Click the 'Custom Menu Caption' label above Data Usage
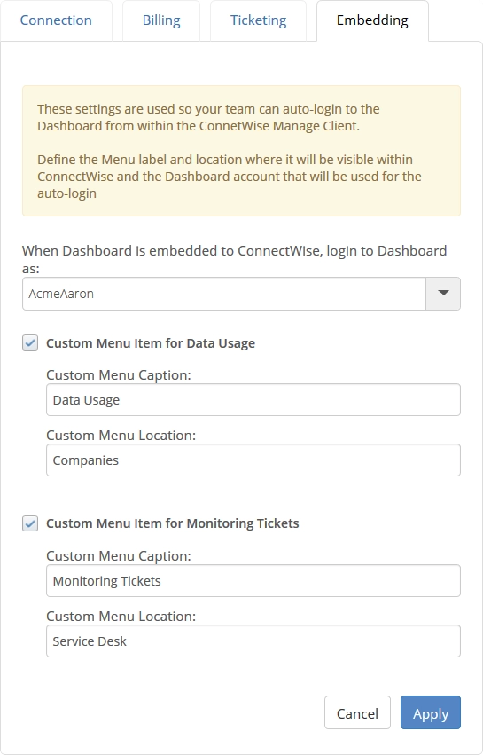Image resolution: width=483 pixels, height=755 pixels. 119,374
